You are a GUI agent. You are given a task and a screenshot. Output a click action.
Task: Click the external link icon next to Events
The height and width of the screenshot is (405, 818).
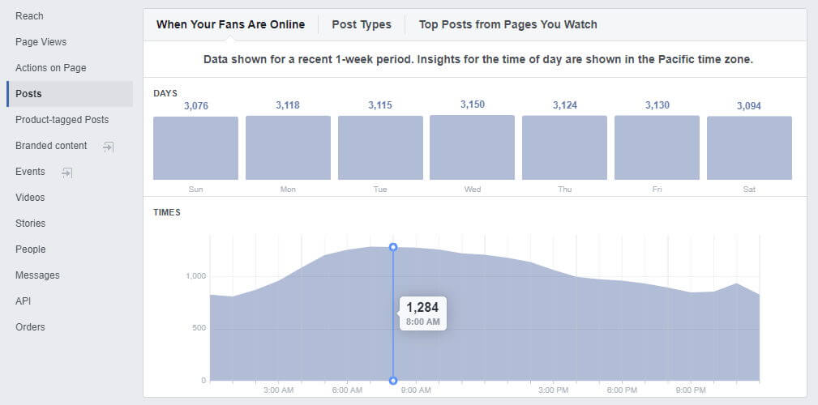[67, 173]
